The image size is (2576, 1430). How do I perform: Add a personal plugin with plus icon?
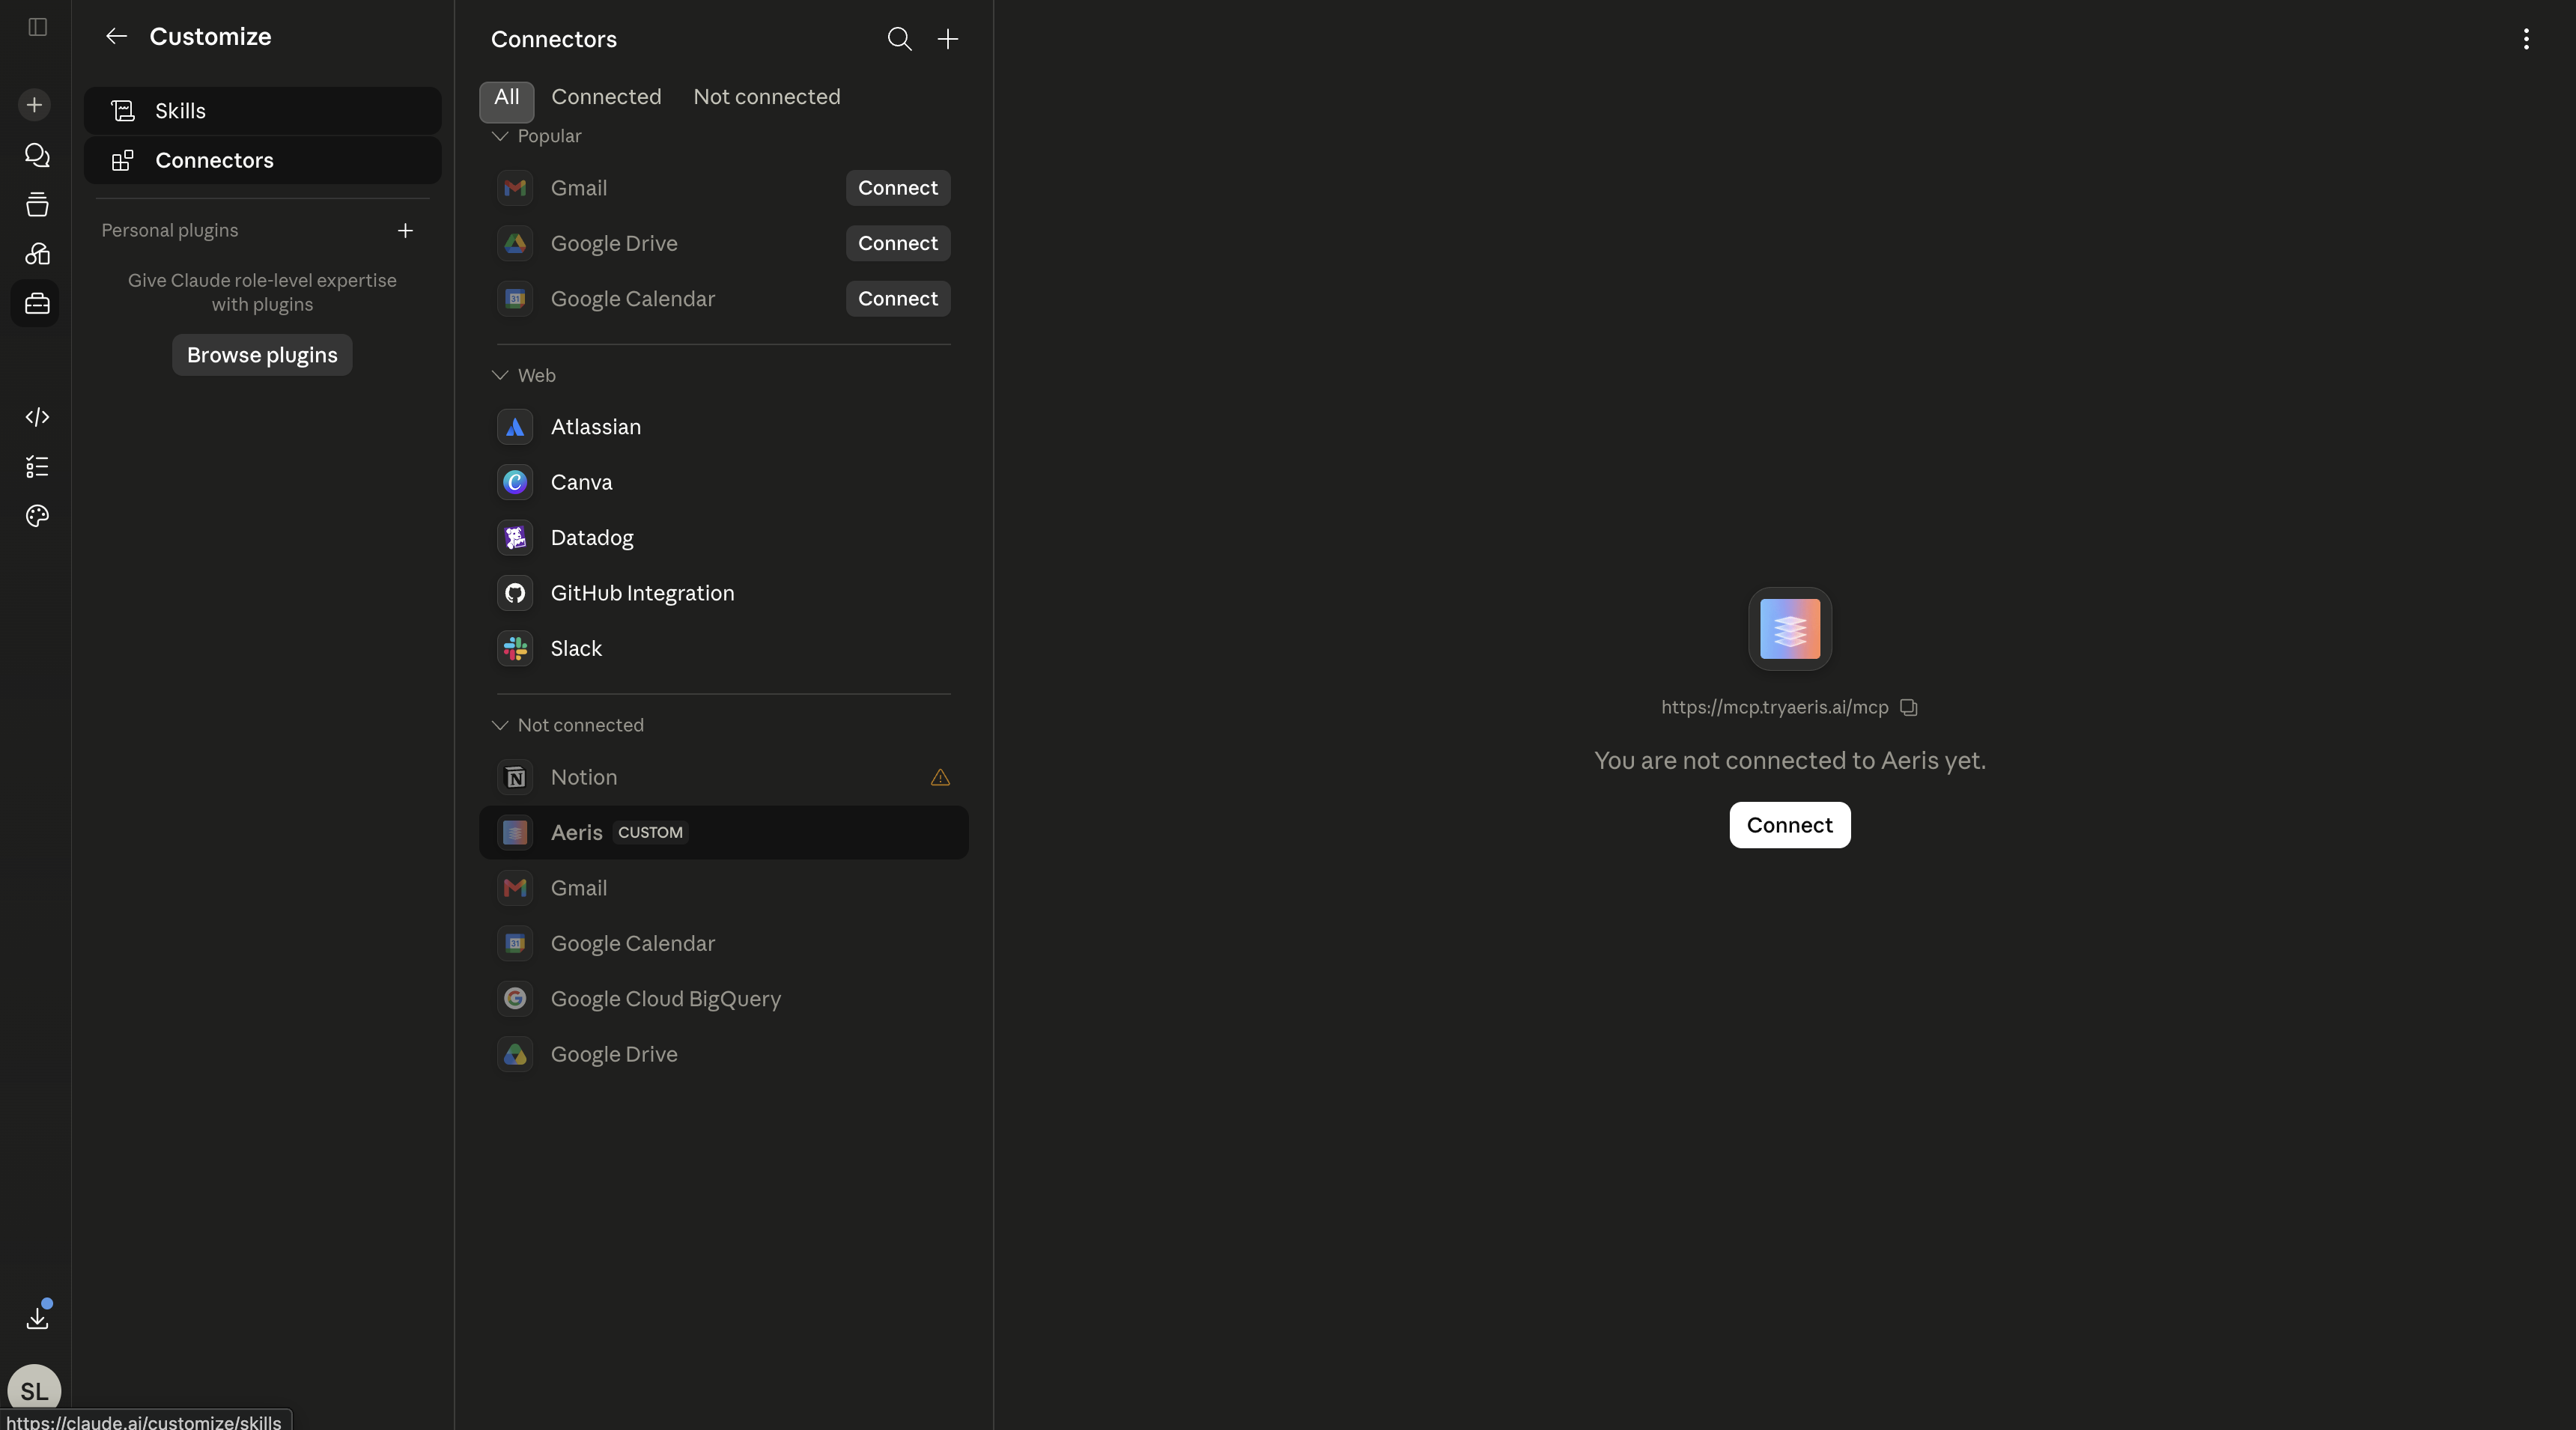point(405,231)
